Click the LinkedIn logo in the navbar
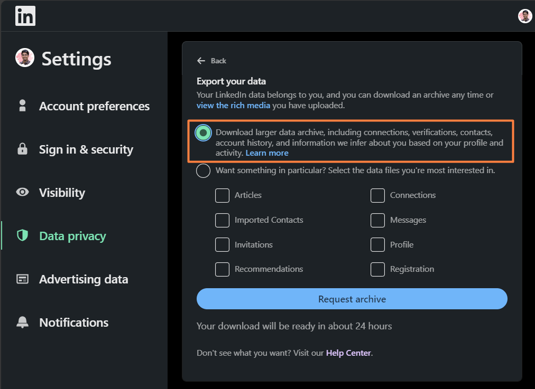The image size is (535, 389). (x=25, y=16)
